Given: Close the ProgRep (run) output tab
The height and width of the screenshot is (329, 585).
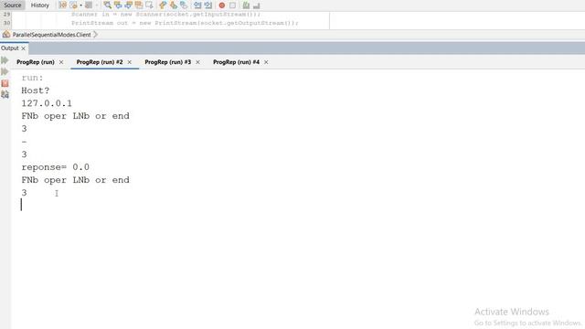Looking at the screenshot, I should pos(61,62).
